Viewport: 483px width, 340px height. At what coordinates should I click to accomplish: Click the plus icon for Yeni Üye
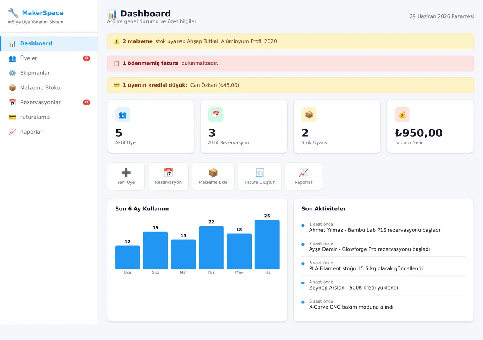[x=126, y=173]
